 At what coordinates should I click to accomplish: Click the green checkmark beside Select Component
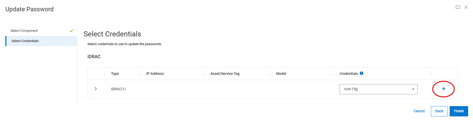coord(71,31)
